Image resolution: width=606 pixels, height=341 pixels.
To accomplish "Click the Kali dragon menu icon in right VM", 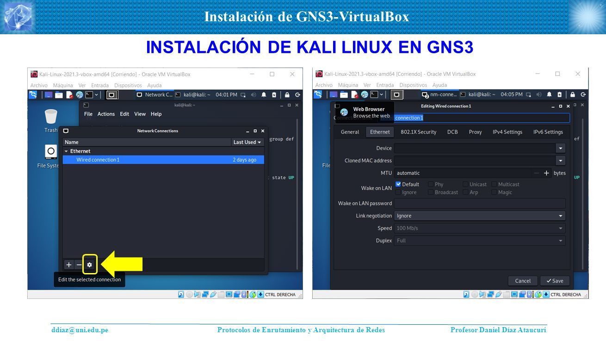I will [318, 94].
